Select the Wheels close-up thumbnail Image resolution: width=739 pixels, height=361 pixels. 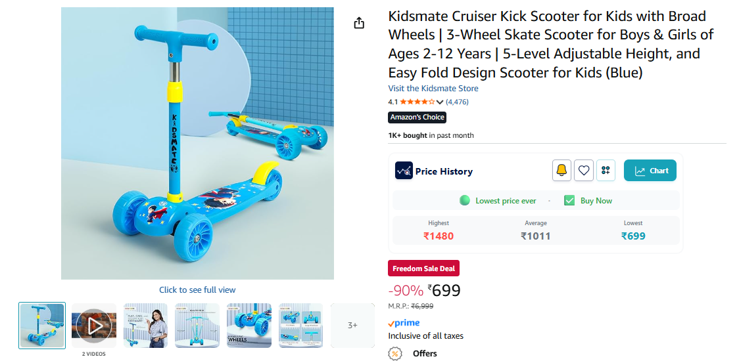click(249, 325)
